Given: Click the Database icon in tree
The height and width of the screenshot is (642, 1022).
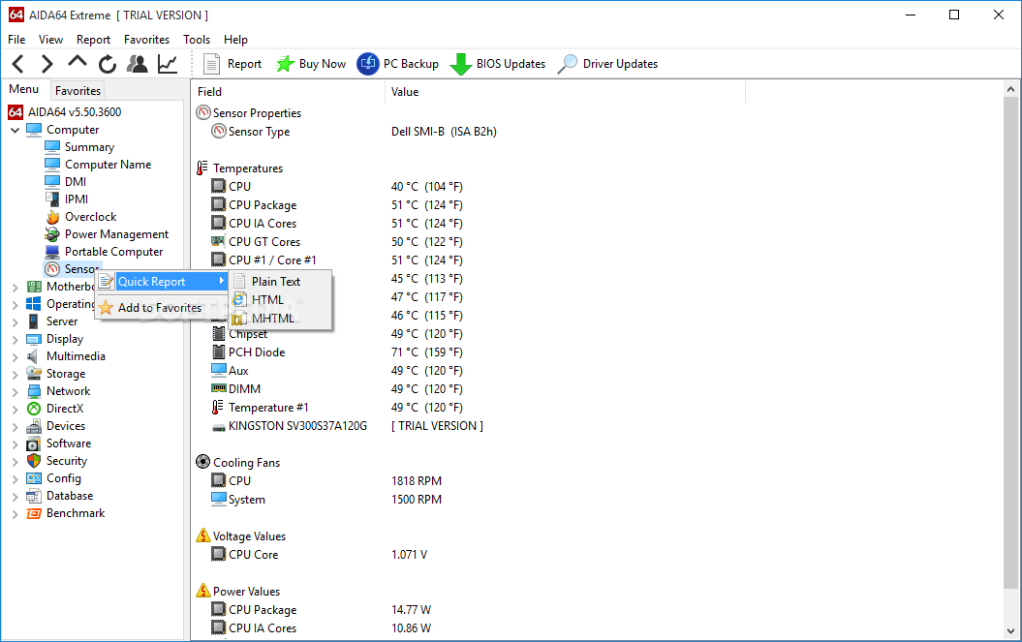Looking at the screenshot, I should [34, 496].
